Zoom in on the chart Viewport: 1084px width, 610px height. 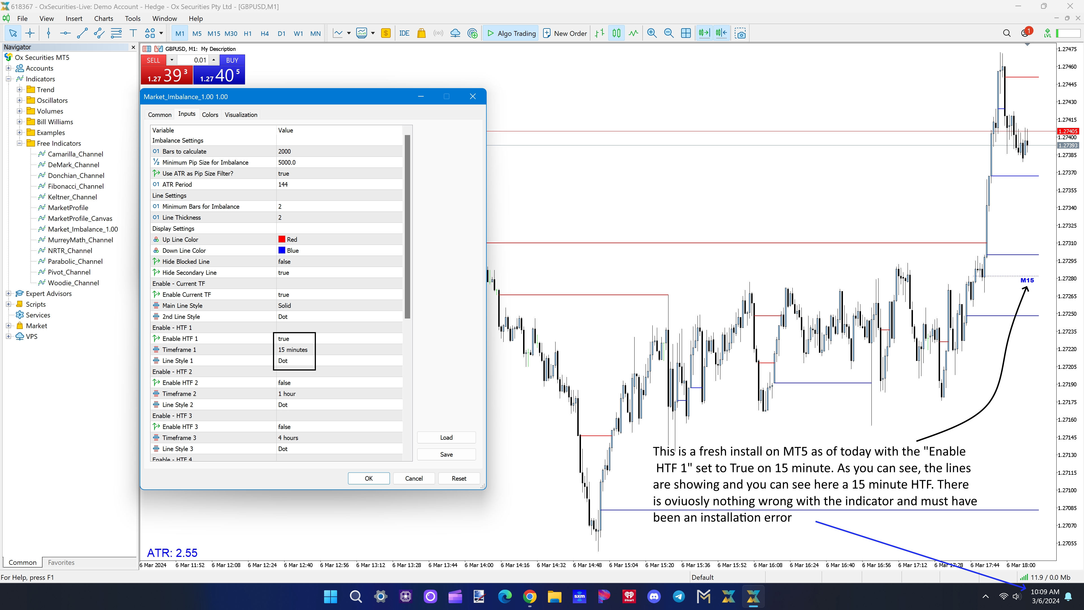pyautogui.click(x=652, y=33)
